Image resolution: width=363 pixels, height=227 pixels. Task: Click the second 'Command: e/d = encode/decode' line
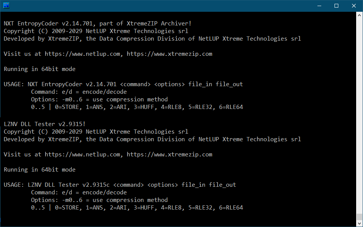tap(79, 192)
